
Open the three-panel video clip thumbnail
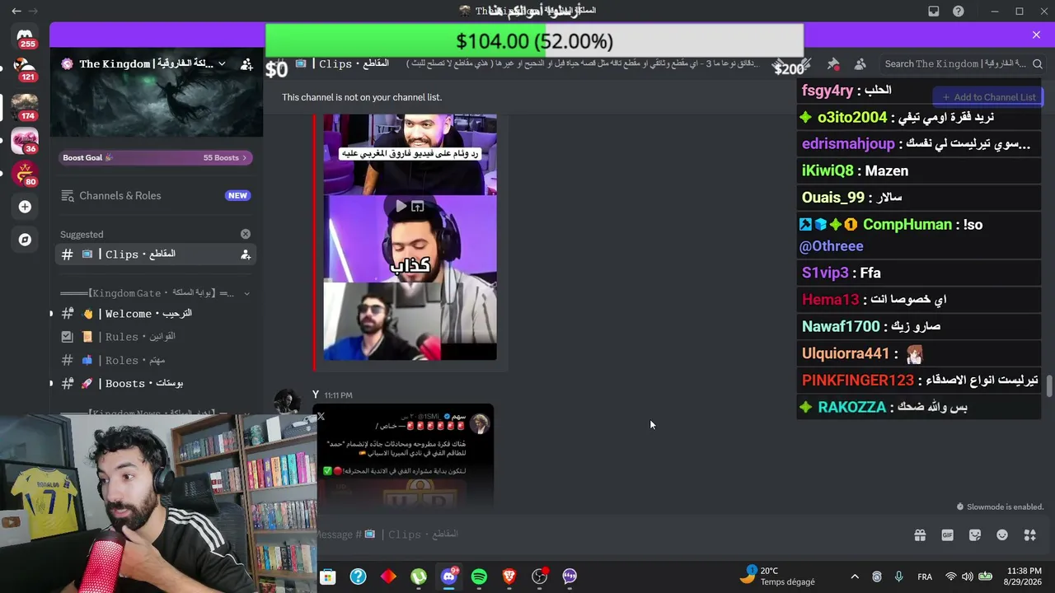click(410, 238)
